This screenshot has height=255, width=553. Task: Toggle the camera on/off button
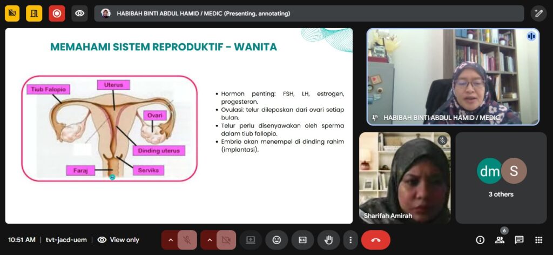click(x=226, y=240)
